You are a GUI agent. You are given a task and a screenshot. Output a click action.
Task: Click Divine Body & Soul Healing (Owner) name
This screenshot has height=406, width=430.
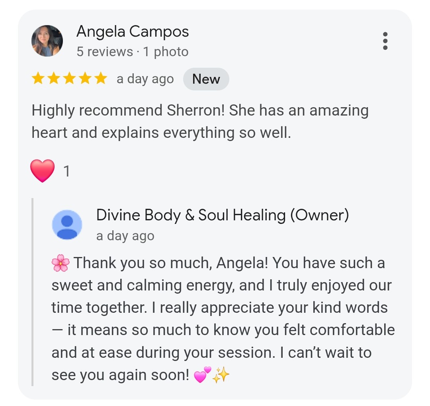tap(223, 215)
